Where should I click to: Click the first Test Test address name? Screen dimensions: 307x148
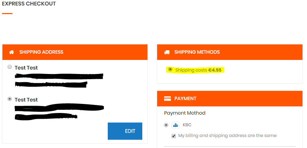click(x=26, y=68)
